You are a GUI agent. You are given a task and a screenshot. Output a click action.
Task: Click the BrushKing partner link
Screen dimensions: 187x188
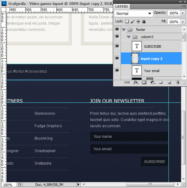coord(44,138)
